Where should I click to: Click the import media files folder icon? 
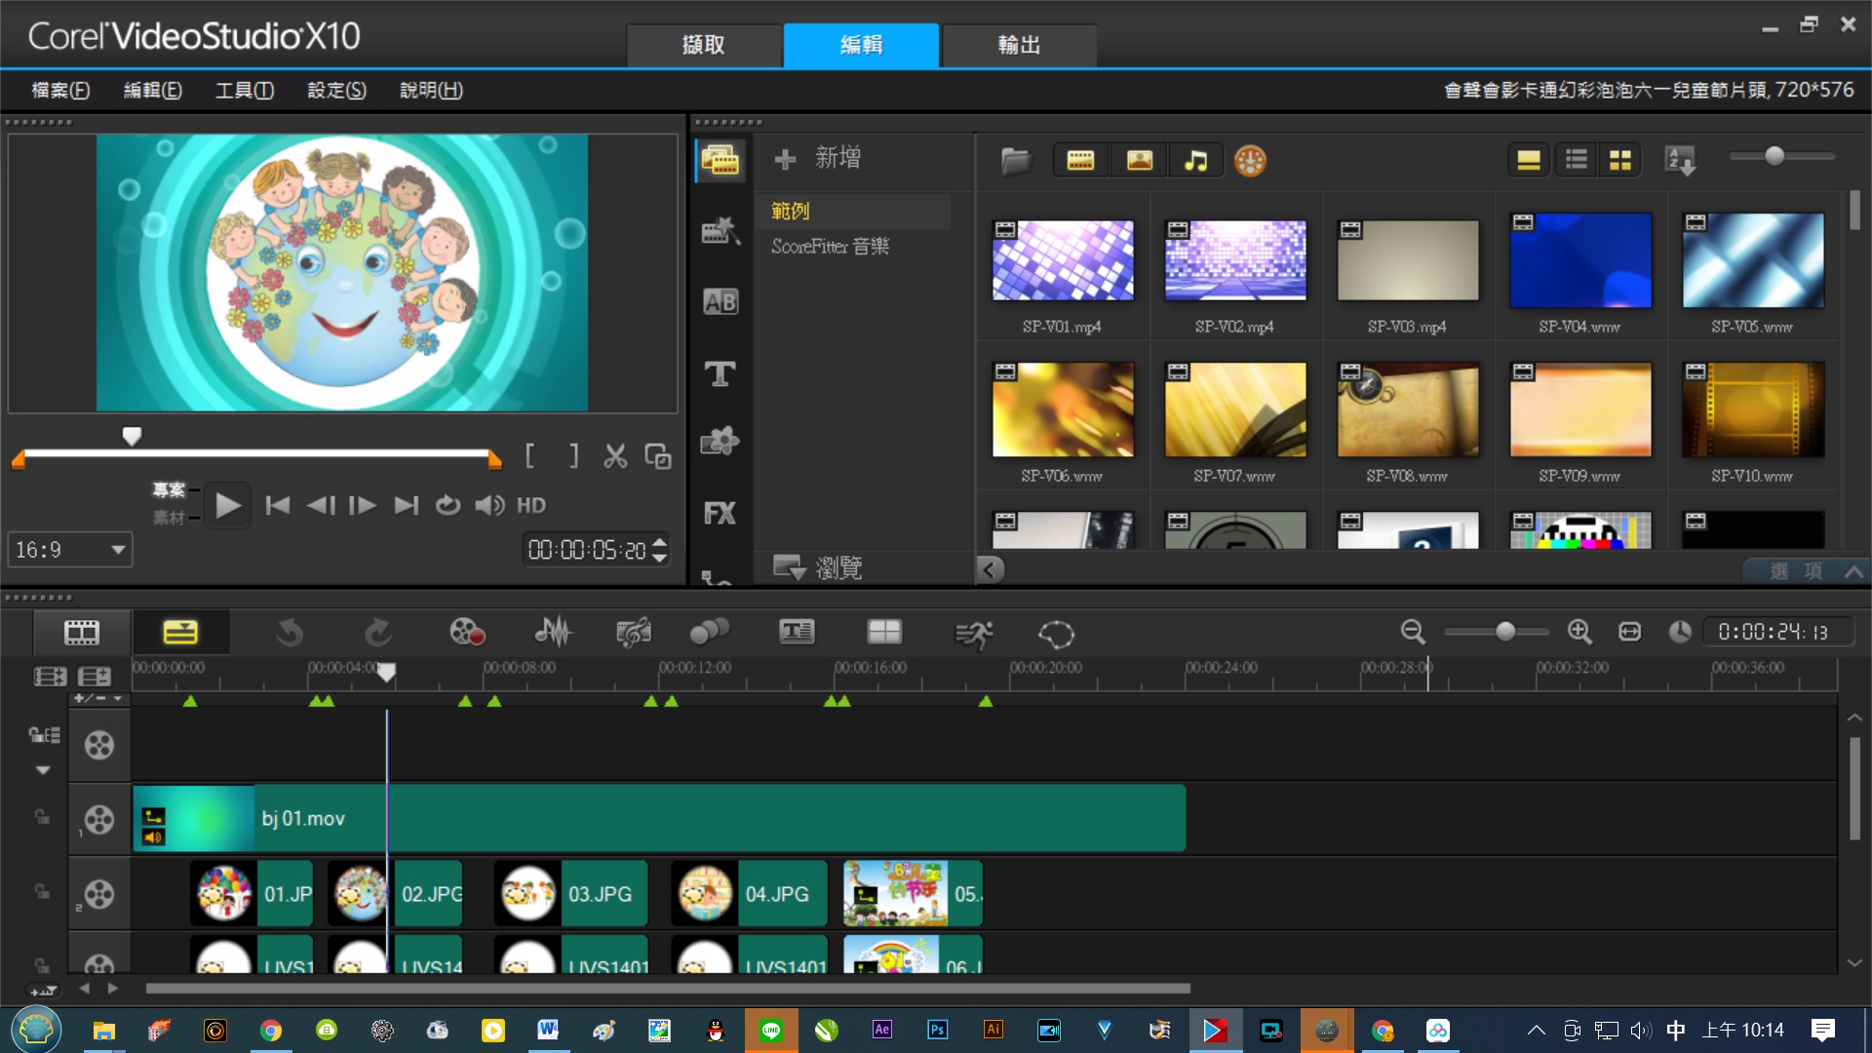(x=1015, y=161)
